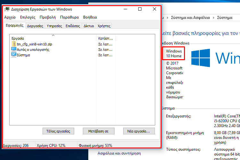Click the Εγκατεστημένη μνήμη (RAM): label
The height and width of the screenshot is (160, 240).
[x=185, y=135]
